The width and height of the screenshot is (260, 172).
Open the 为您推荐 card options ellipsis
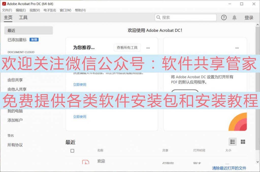[x=148, y=48]
